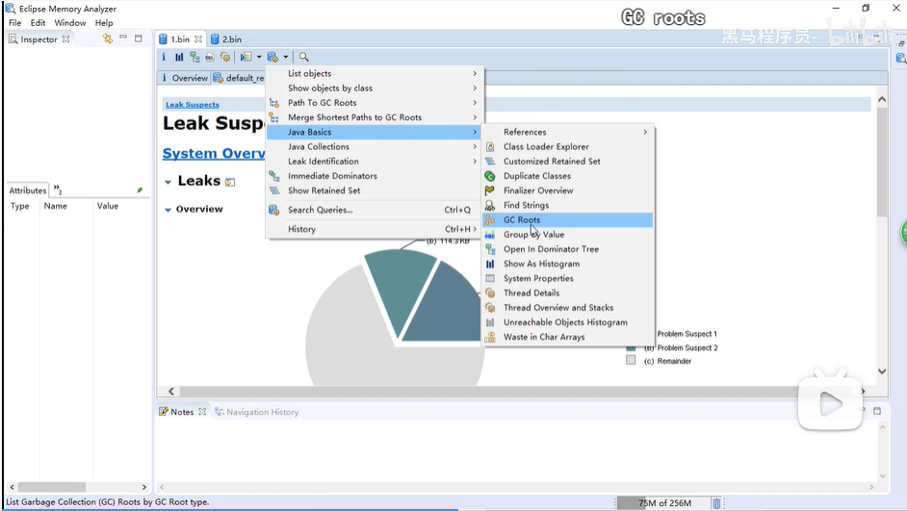Viewport: 907px width, 511px height.
Task: Choose Group by Value entry
Action: point(567,234)
